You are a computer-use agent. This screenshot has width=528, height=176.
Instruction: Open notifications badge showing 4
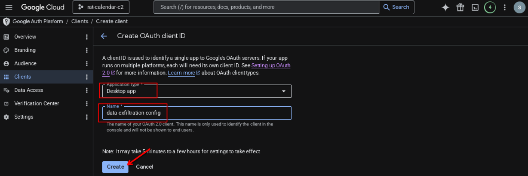coord(490,7)
